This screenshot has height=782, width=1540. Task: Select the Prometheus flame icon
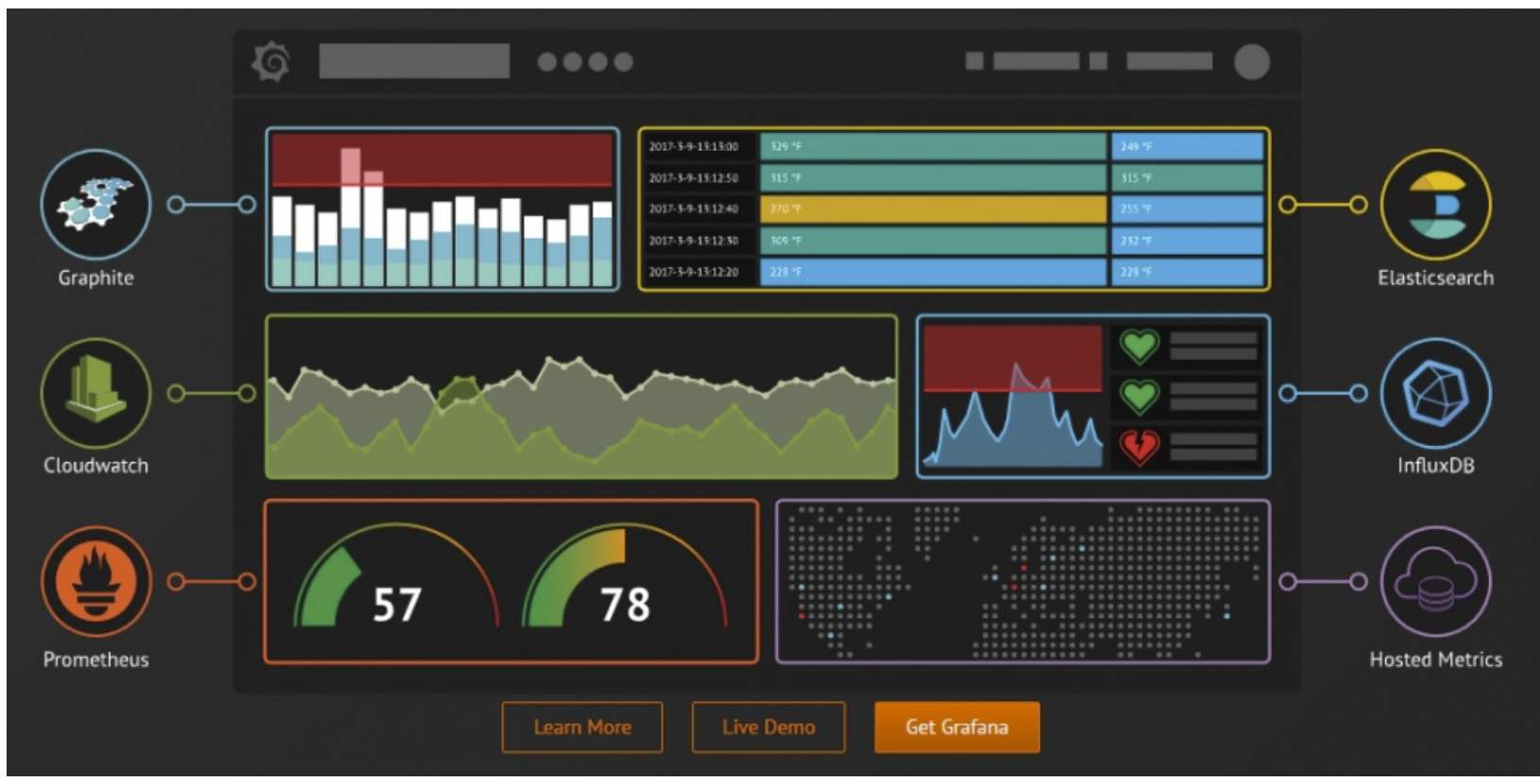click(96, 581)
